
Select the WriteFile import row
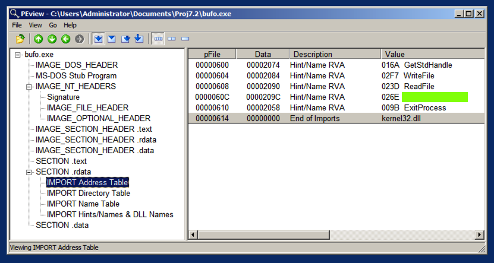336,76
